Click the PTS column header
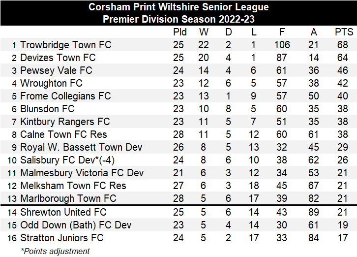Image resolution: width=357 pixels, height=257 pixels. 344,32
